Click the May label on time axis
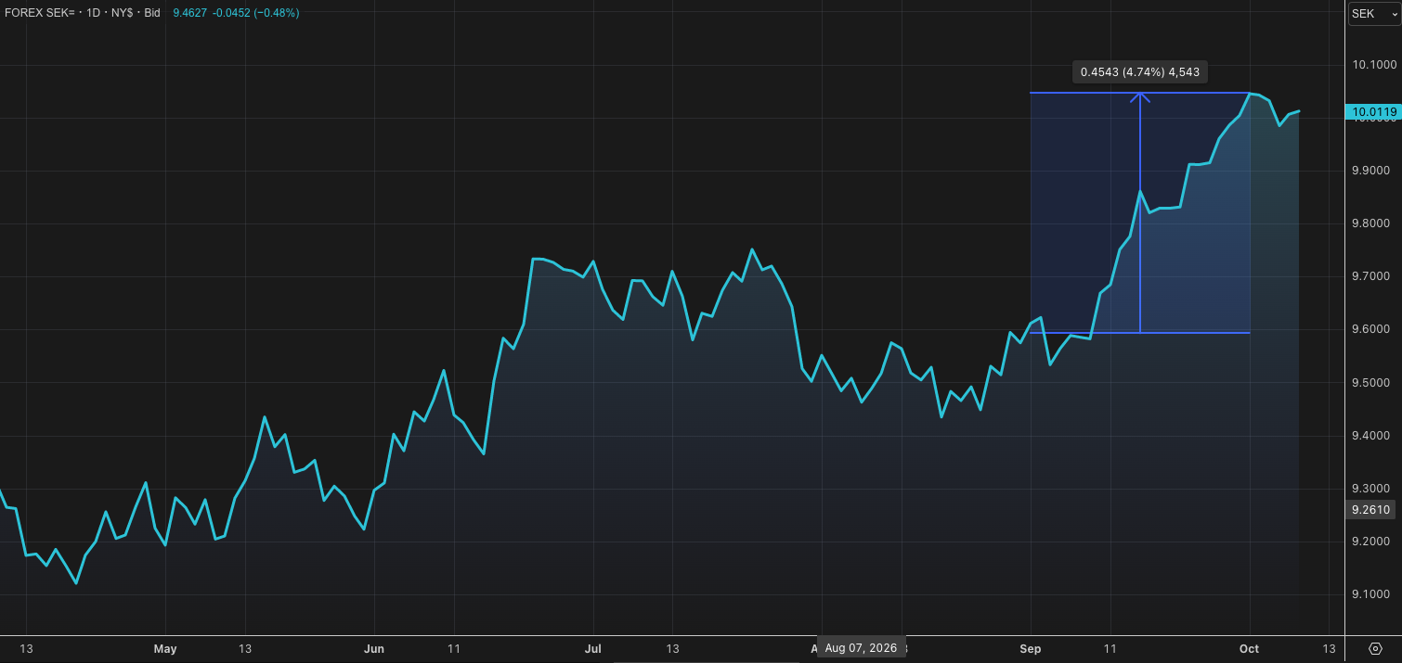 tap(165, 648)
